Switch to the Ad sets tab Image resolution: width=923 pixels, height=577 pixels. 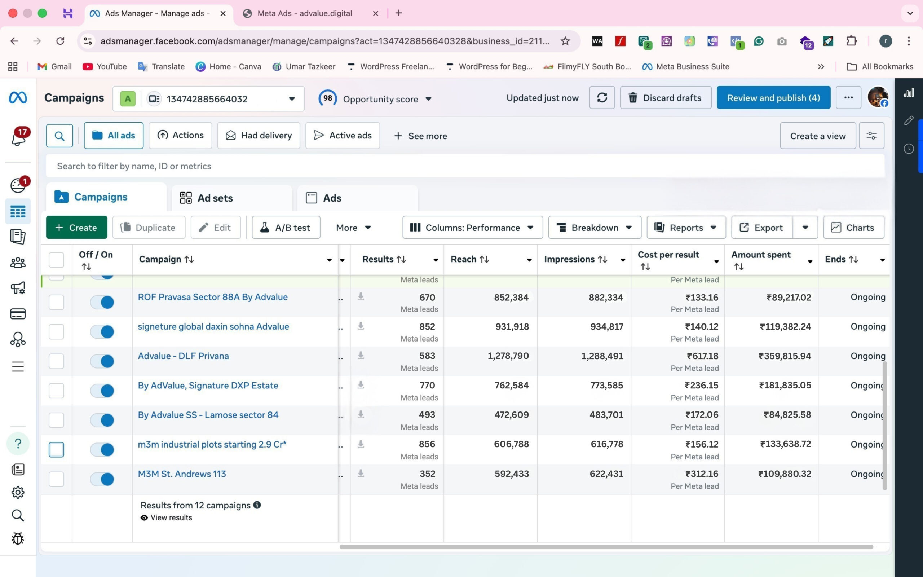click(216, 198)
